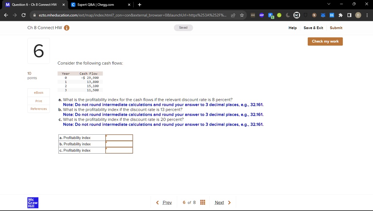Open the References resource link

coord(38,108)
